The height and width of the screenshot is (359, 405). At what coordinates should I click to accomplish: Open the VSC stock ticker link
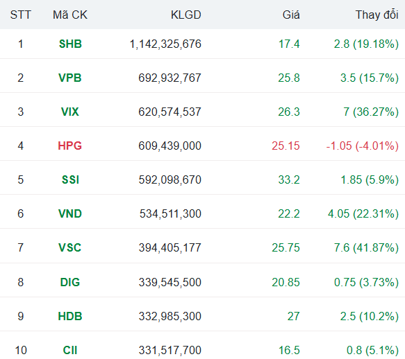pyautogui.click(x=70, y=248)
